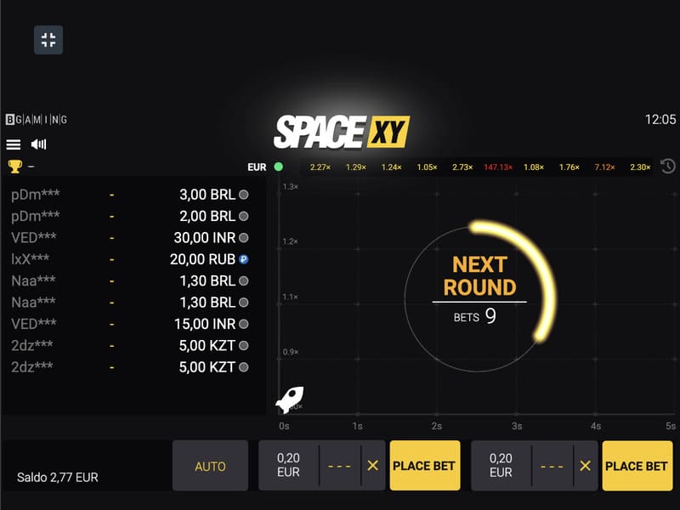
Task: Select VED*** 30,00 INR bet row
Action: 130,238
